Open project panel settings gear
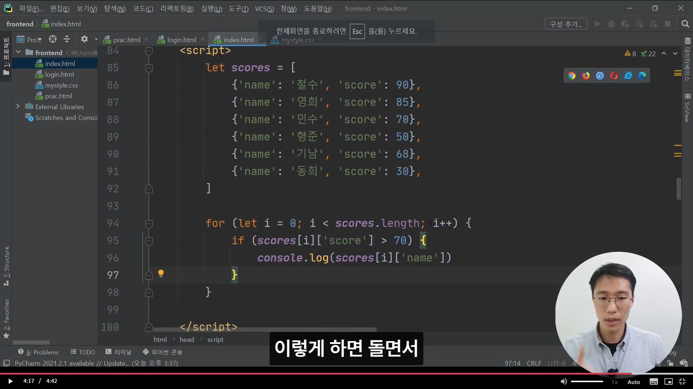 (x=84, y=39)
